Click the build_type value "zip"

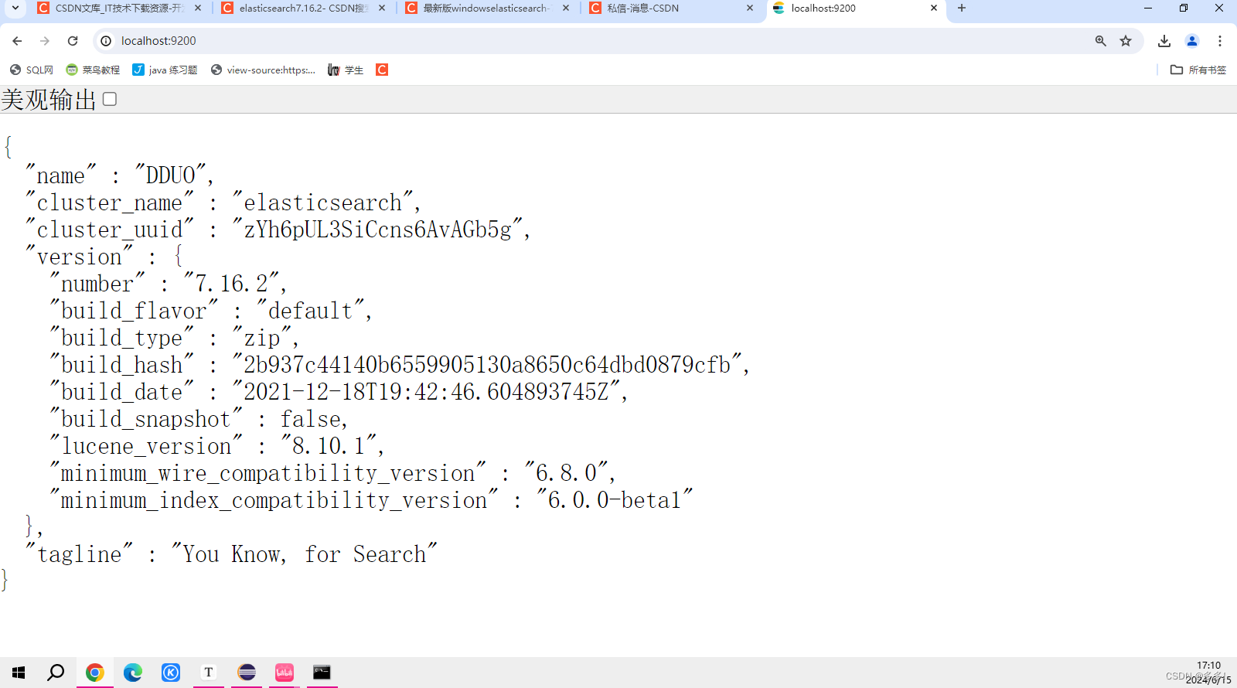pos(262,338)
